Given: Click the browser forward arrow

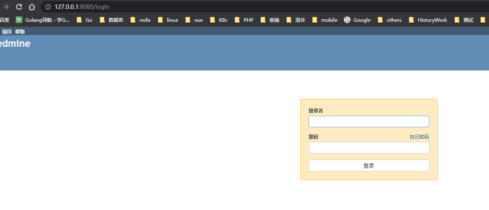Looking at the screenshot, I should 6,7.
